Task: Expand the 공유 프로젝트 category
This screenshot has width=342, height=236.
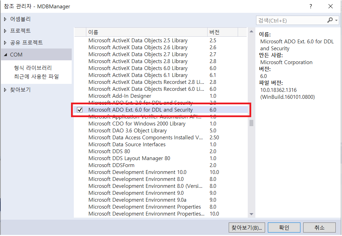Action: point(5,43)
